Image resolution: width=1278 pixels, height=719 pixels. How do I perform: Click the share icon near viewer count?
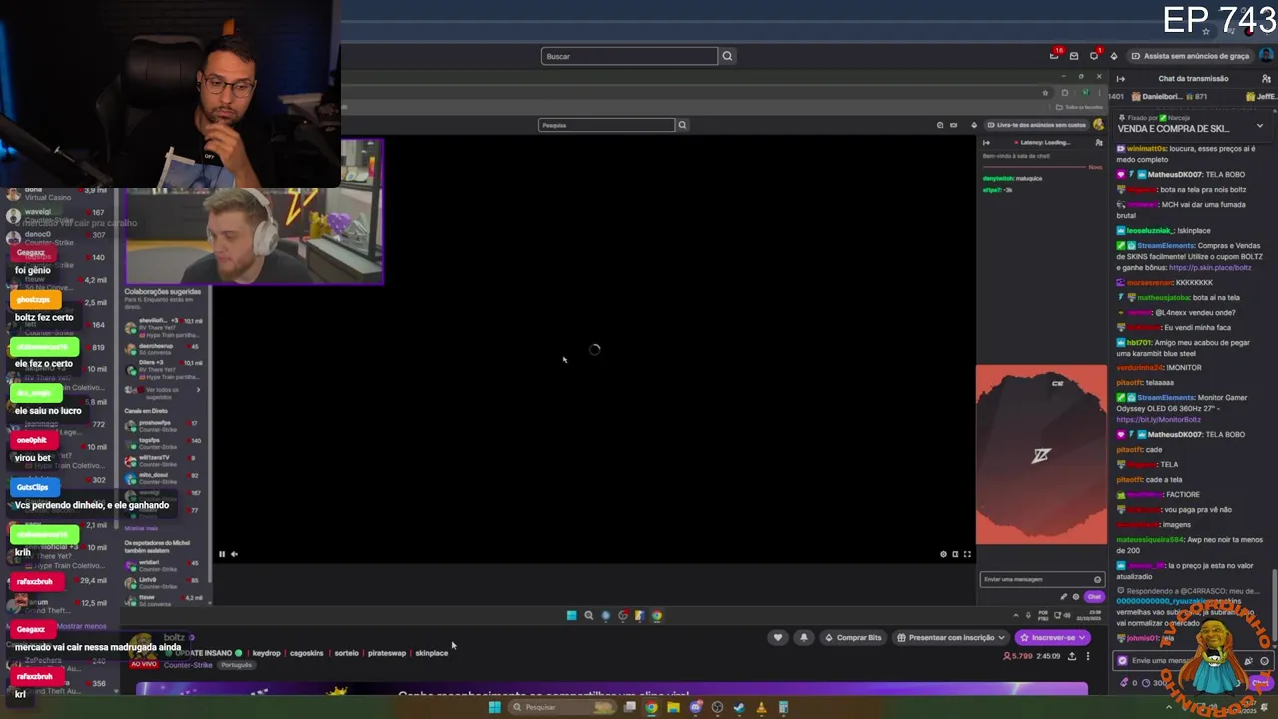(1072, 656)
